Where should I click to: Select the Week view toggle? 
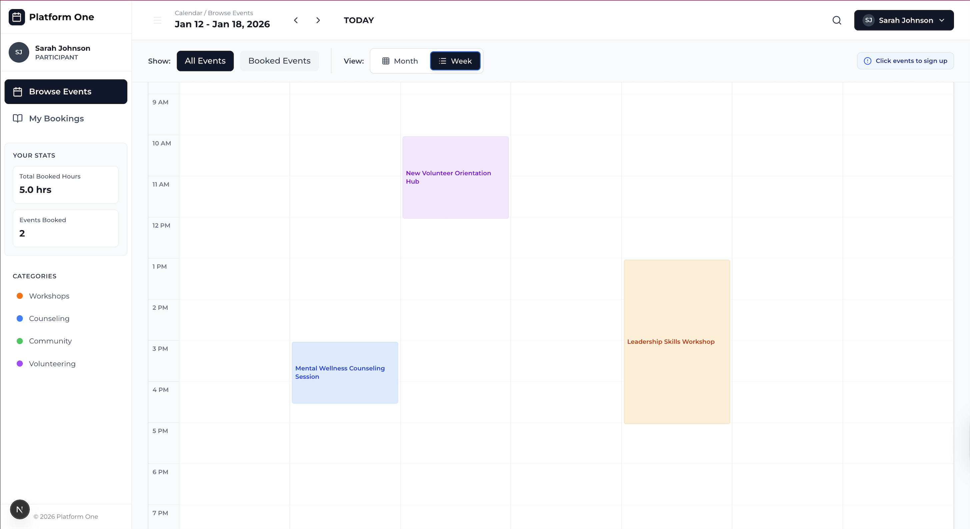pos(455,61)
